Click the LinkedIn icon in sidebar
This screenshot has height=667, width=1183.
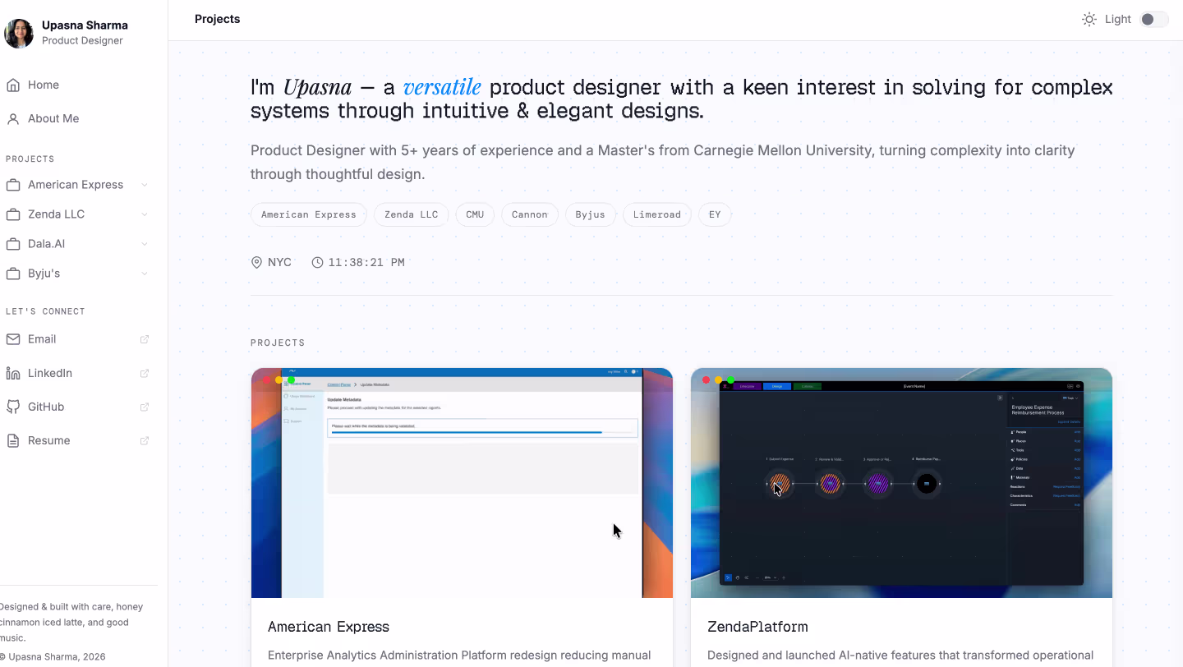coord(13,373)
